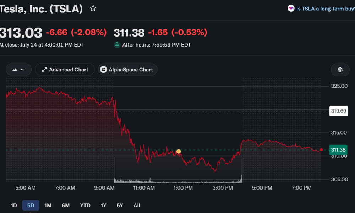Screen dimensions: 355x213
Task: Click the green 311.38 price label
Action: click(338, 150)
